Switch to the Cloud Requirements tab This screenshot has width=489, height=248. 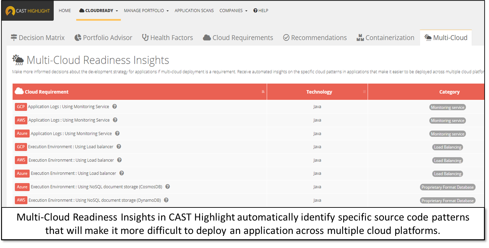click(238, 38)
